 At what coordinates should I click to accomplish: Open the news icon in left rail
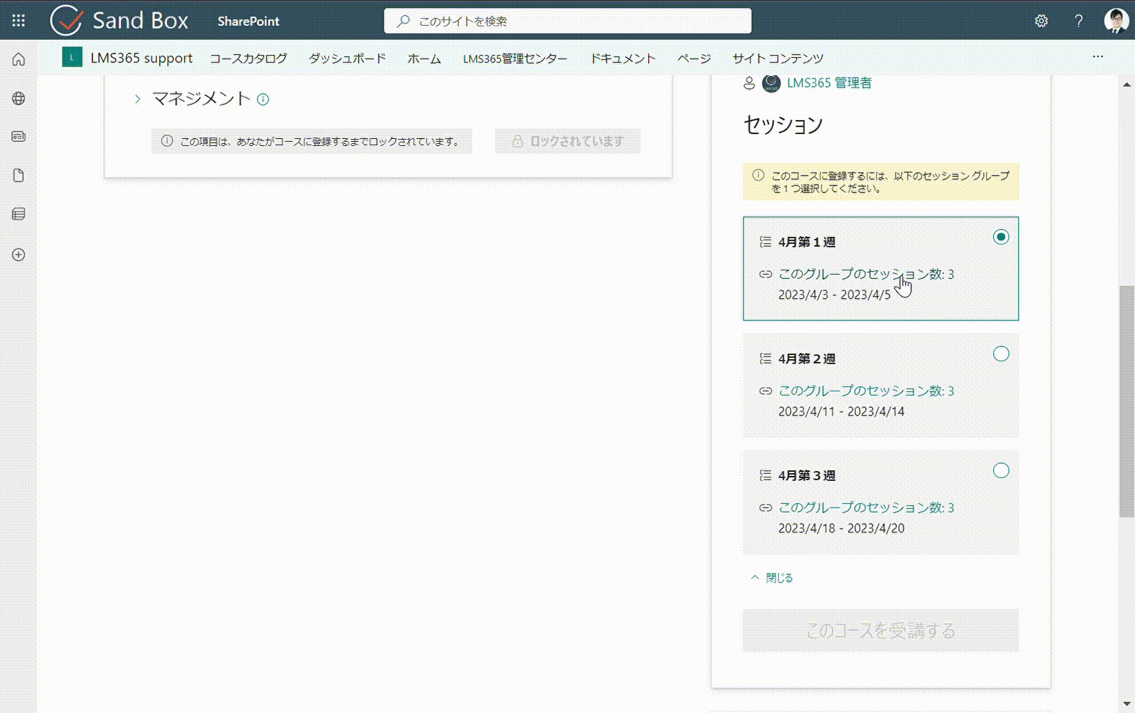point(19,136)
